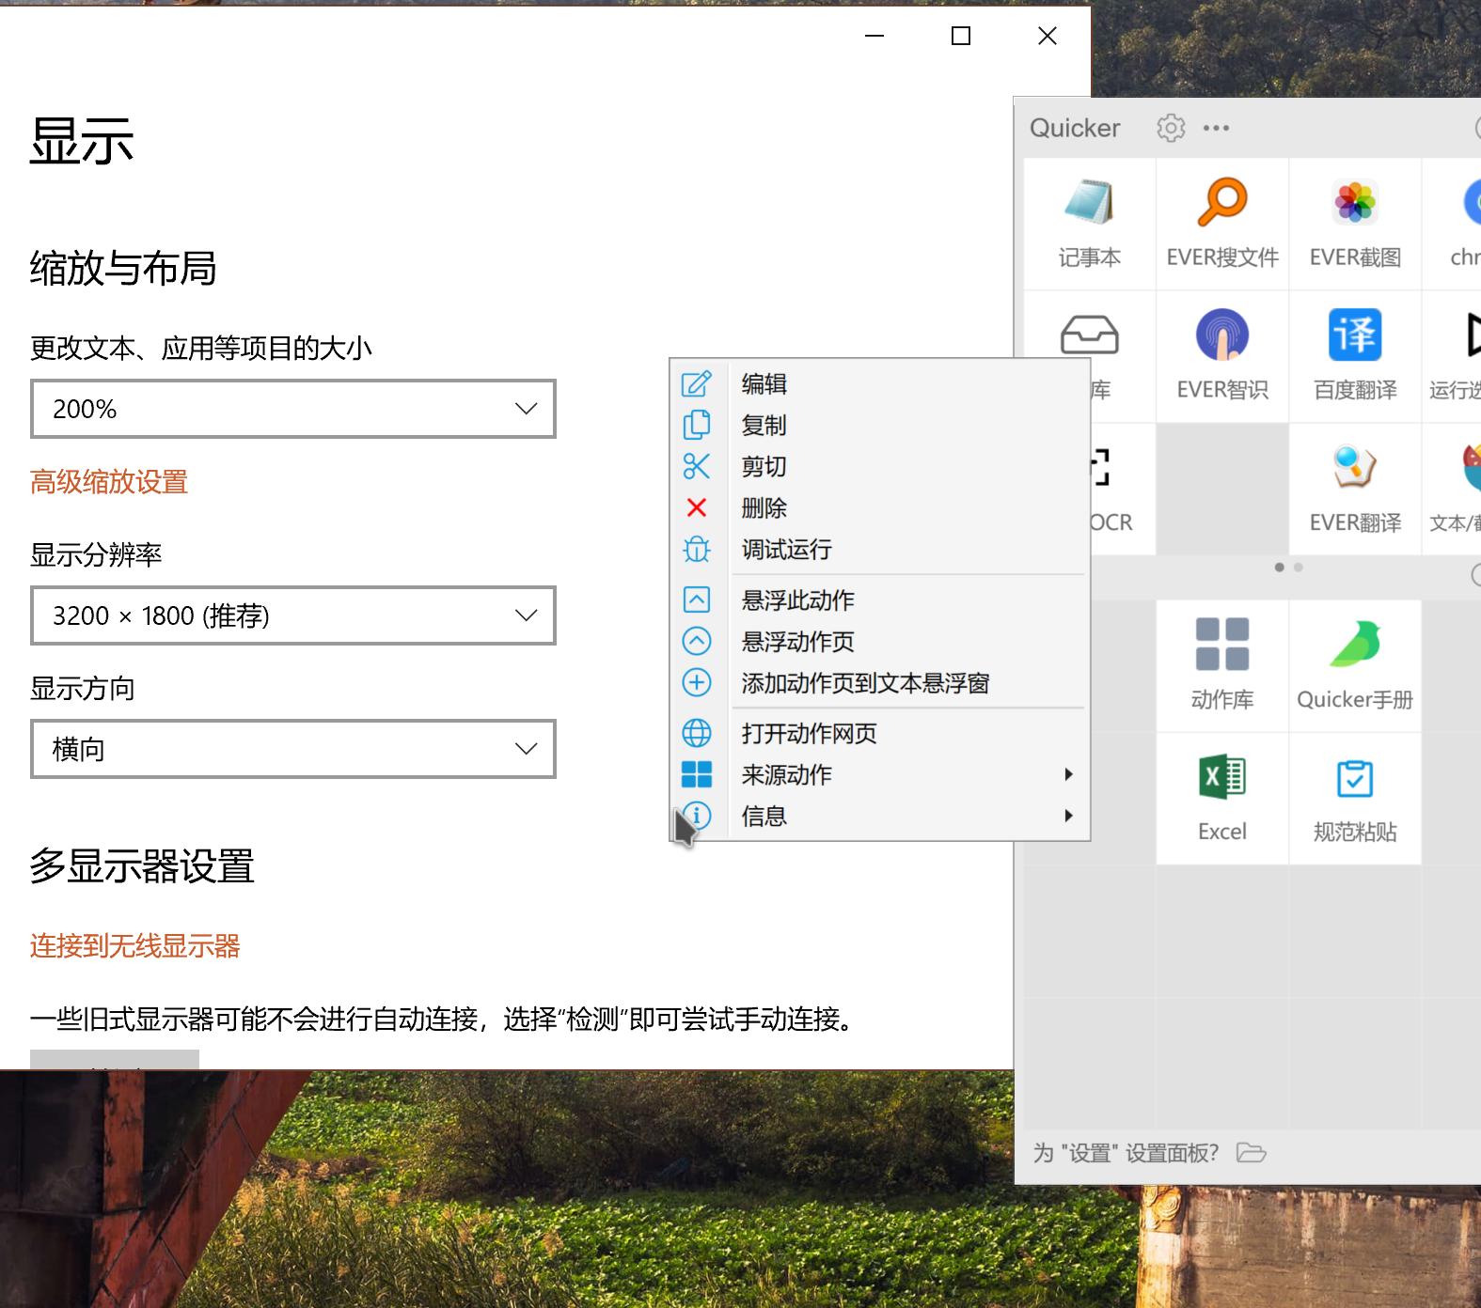
Task: Open Quicker settings gear icon
Action: tap(1171, 128)
